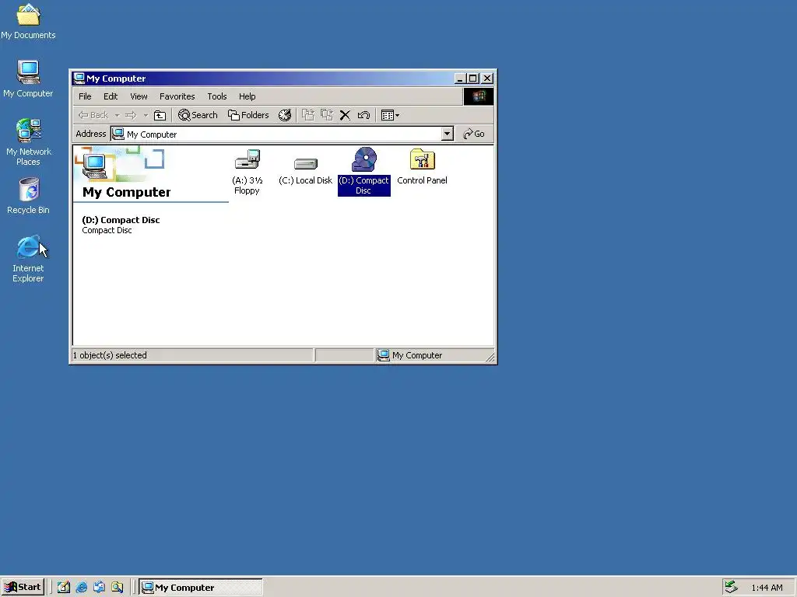Click My Computer taskbar button

point(201,588)
